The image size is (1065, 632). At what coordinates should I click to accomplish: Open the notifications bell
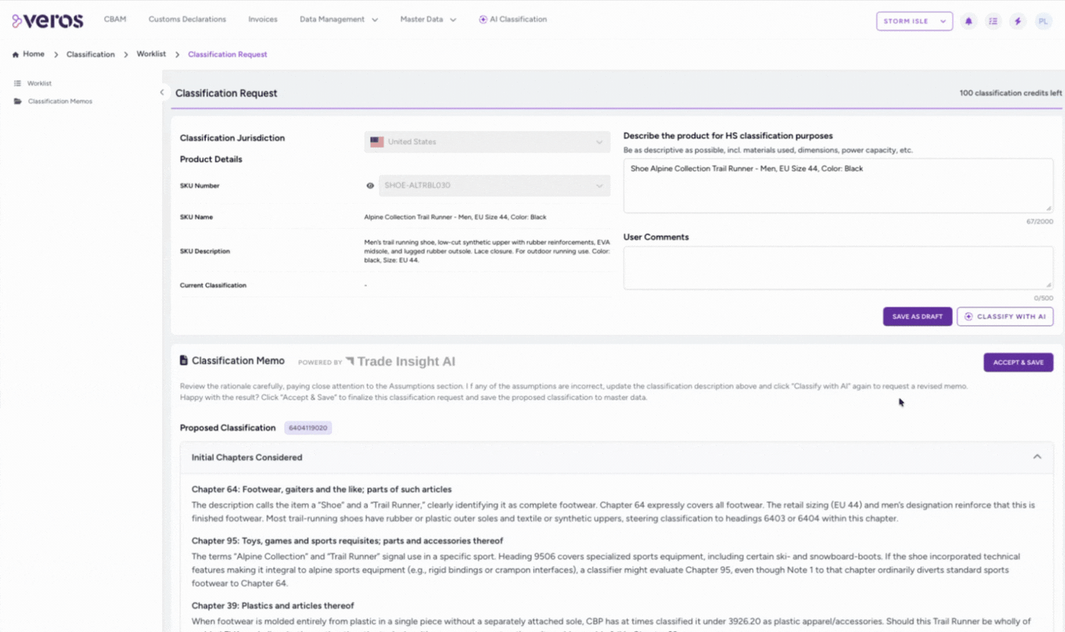pyautogui.click(x=969, y=21)
